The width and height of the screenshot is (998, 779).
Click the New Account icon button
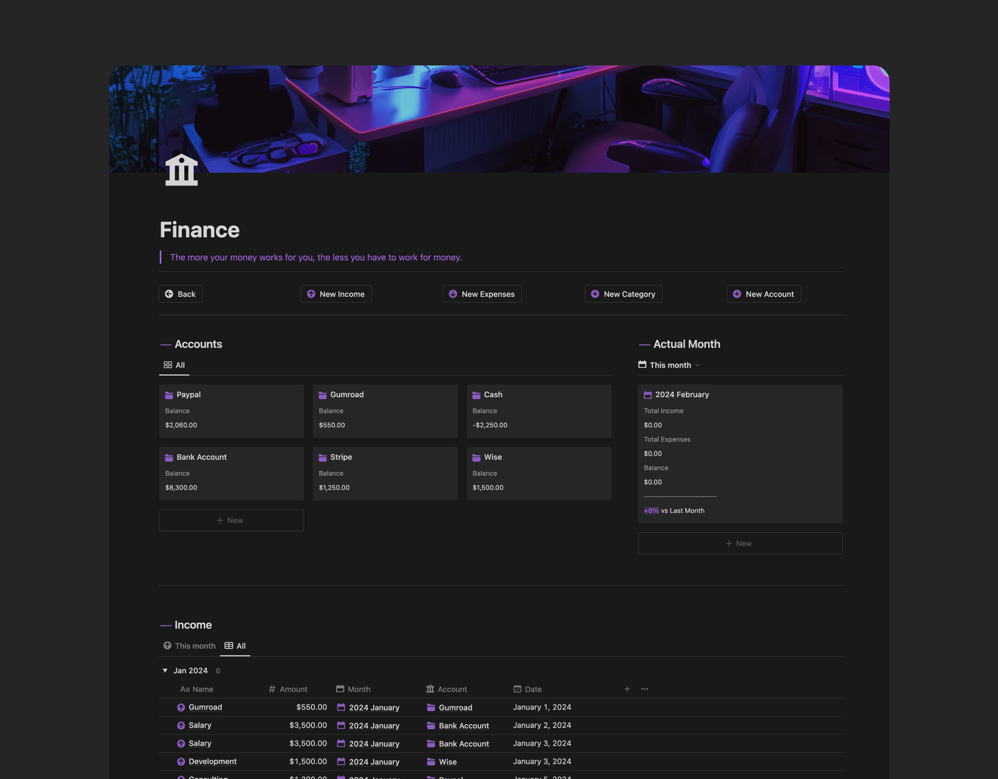point(736,294)
